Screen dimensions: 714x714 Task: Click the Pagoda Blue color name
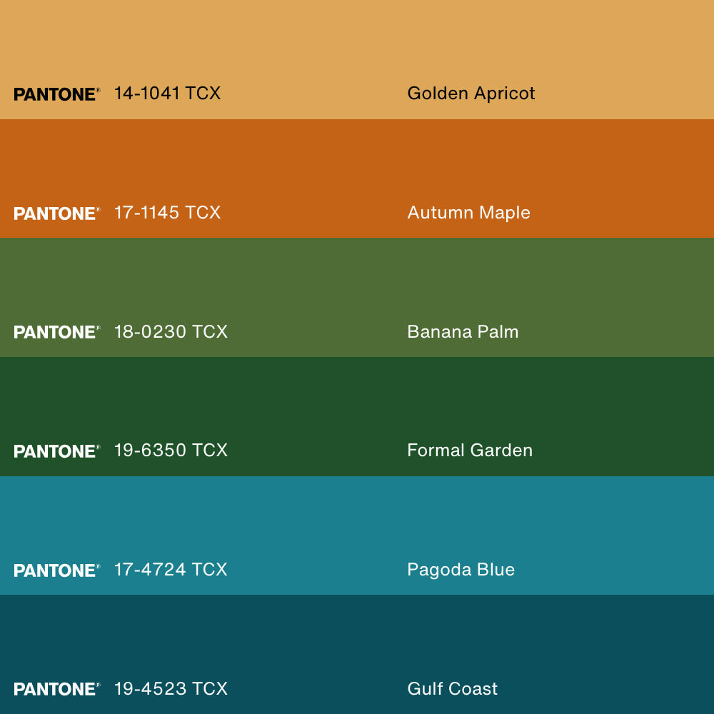pyautogui.click(x=461, y=570)
